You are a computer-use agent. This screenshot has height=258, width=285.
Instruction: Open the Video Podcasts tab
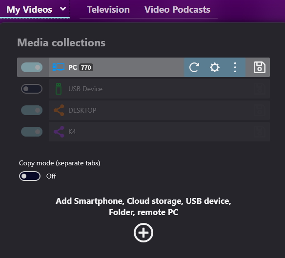178,10
